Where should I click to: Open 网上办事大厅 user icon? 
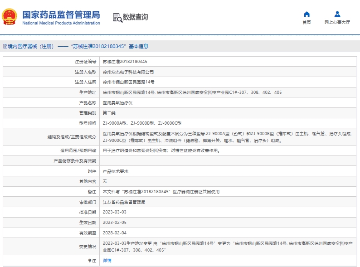click(337, 14)
